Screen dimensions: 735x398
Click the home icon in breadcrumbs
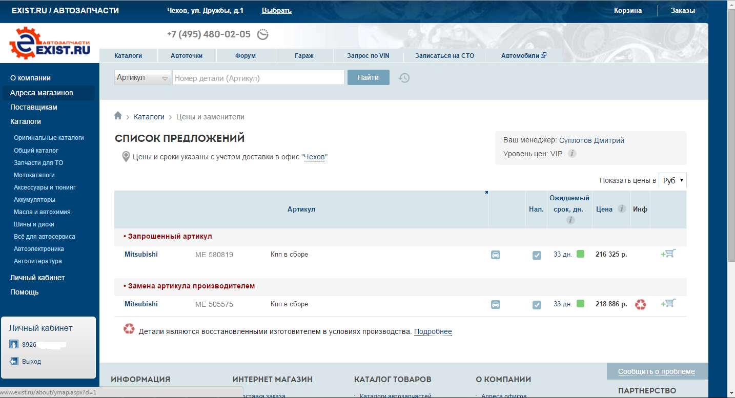point(118,116)
